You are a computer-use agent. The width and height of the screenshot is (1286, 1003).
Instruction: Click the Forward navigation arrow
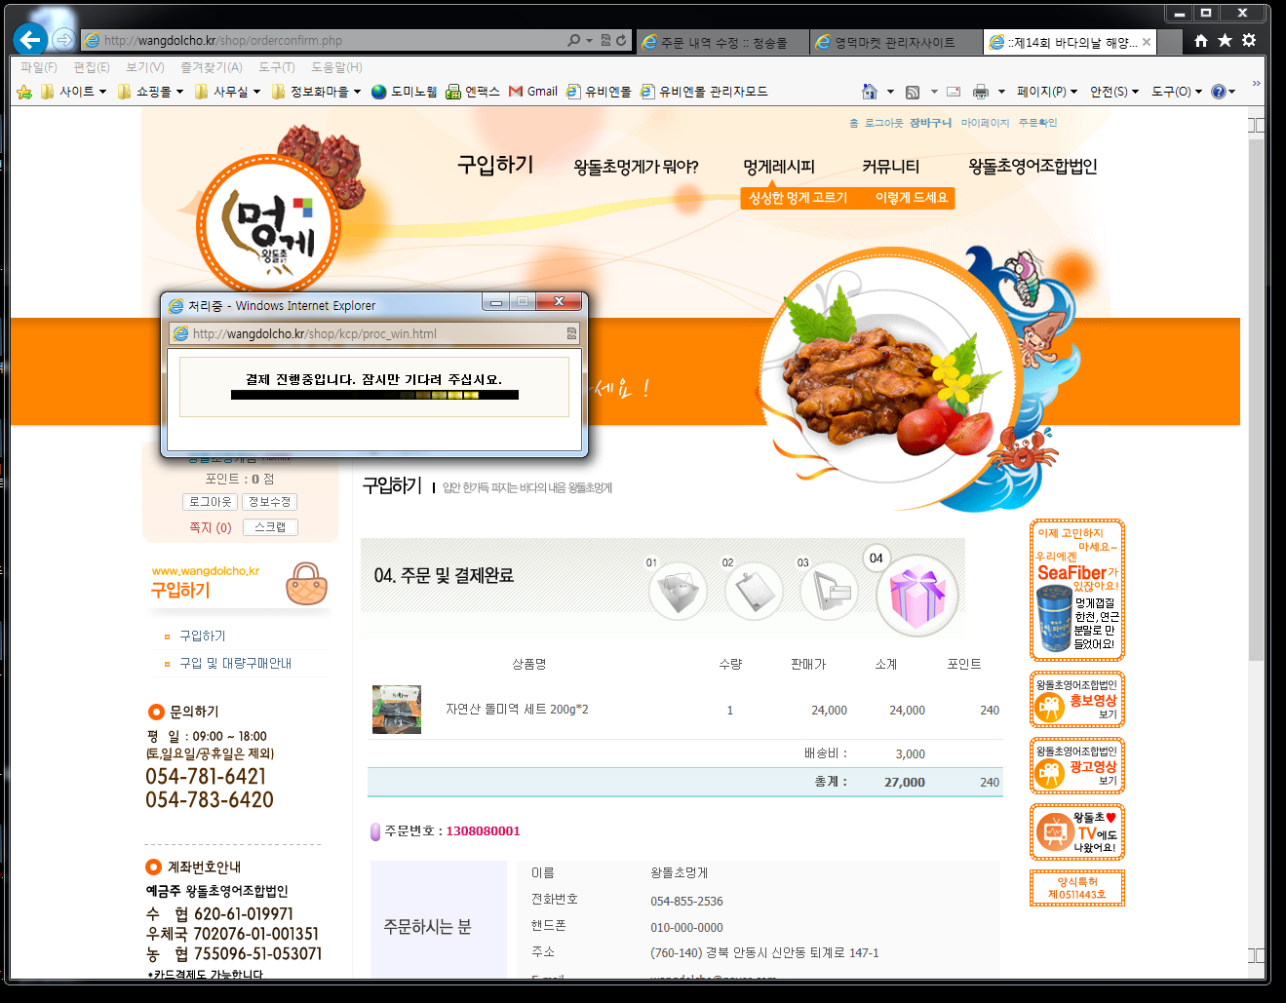(63, 39)
